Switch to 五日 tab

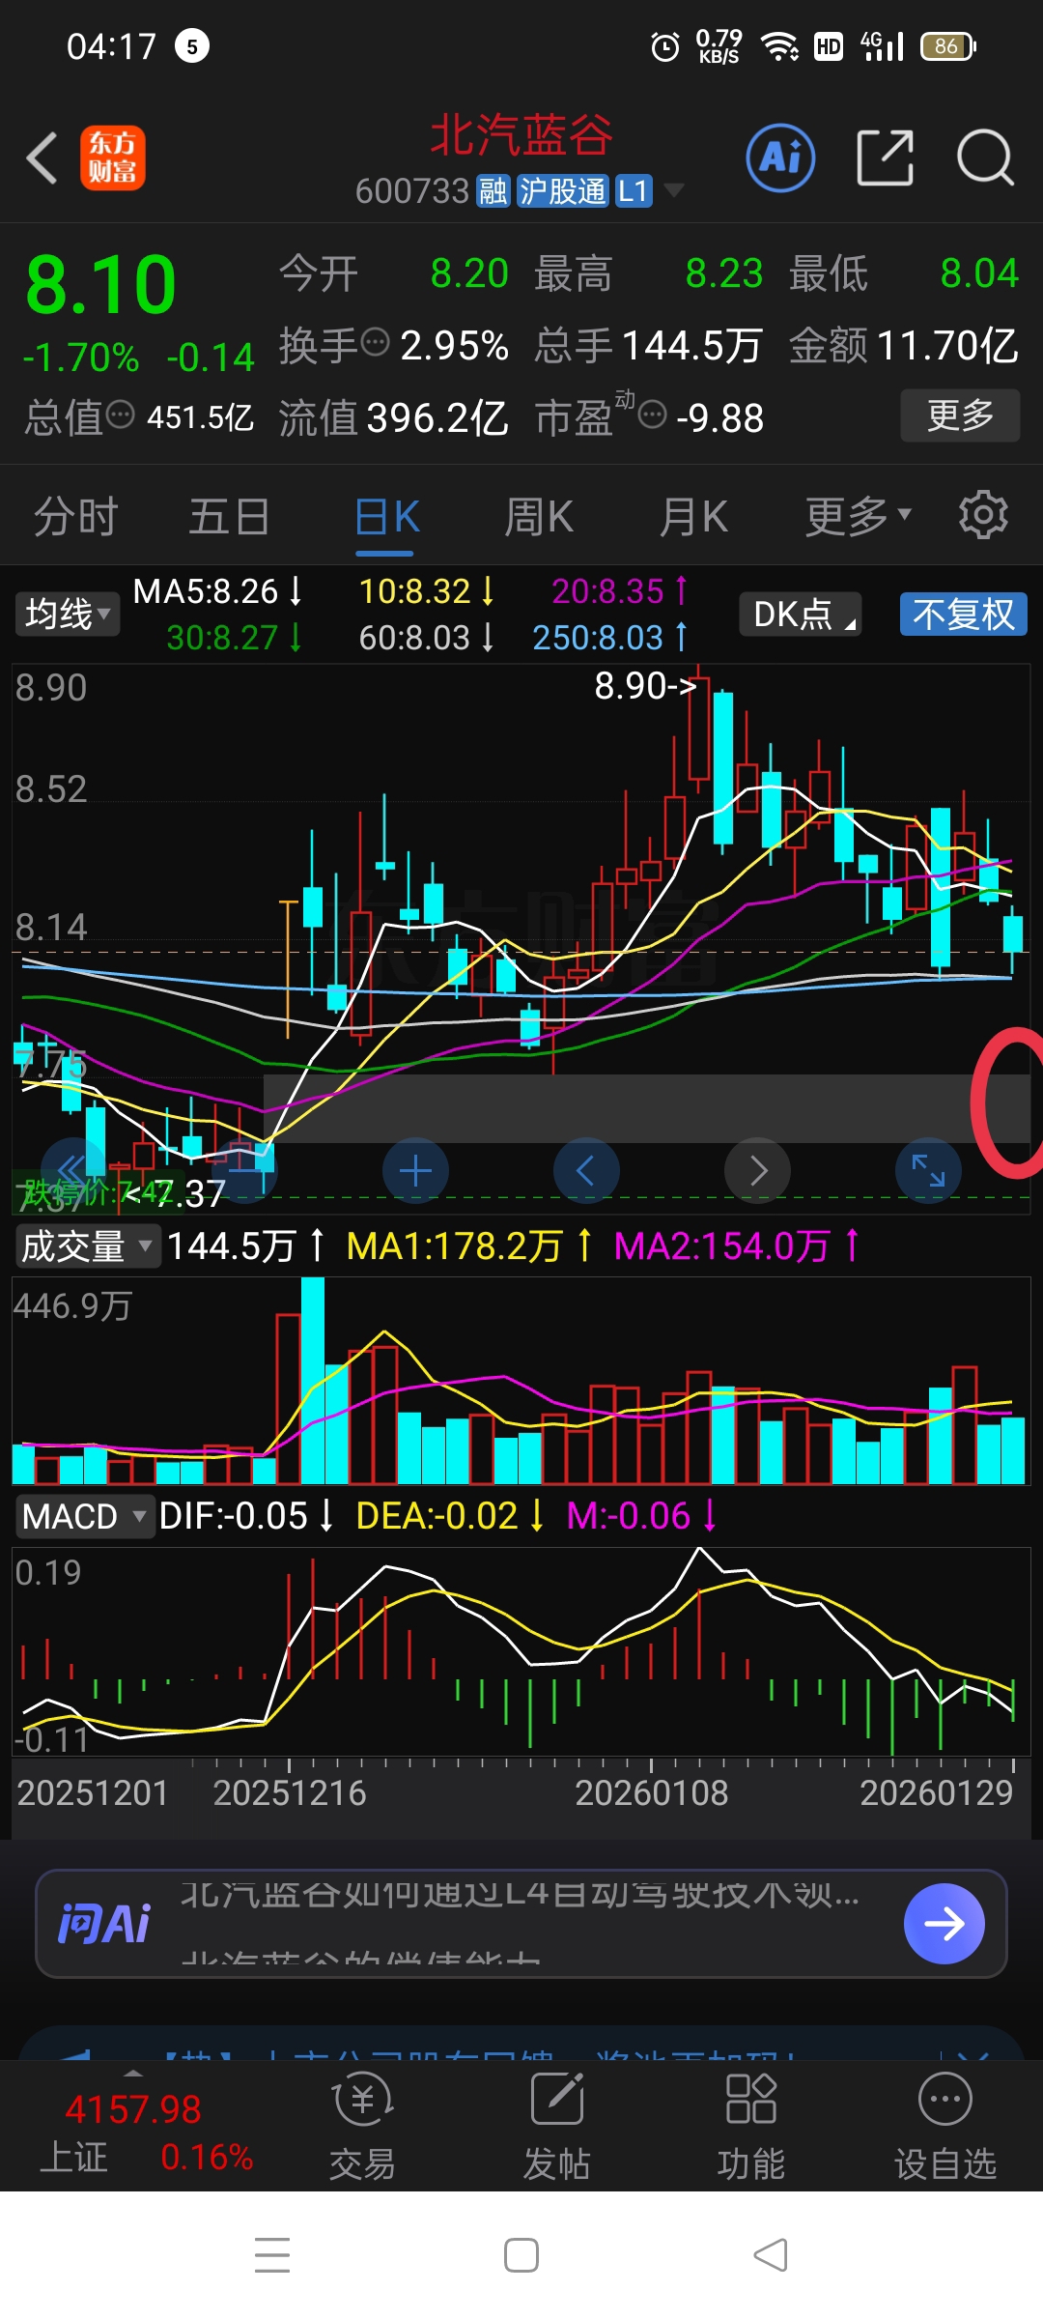[x=229, y=515]
